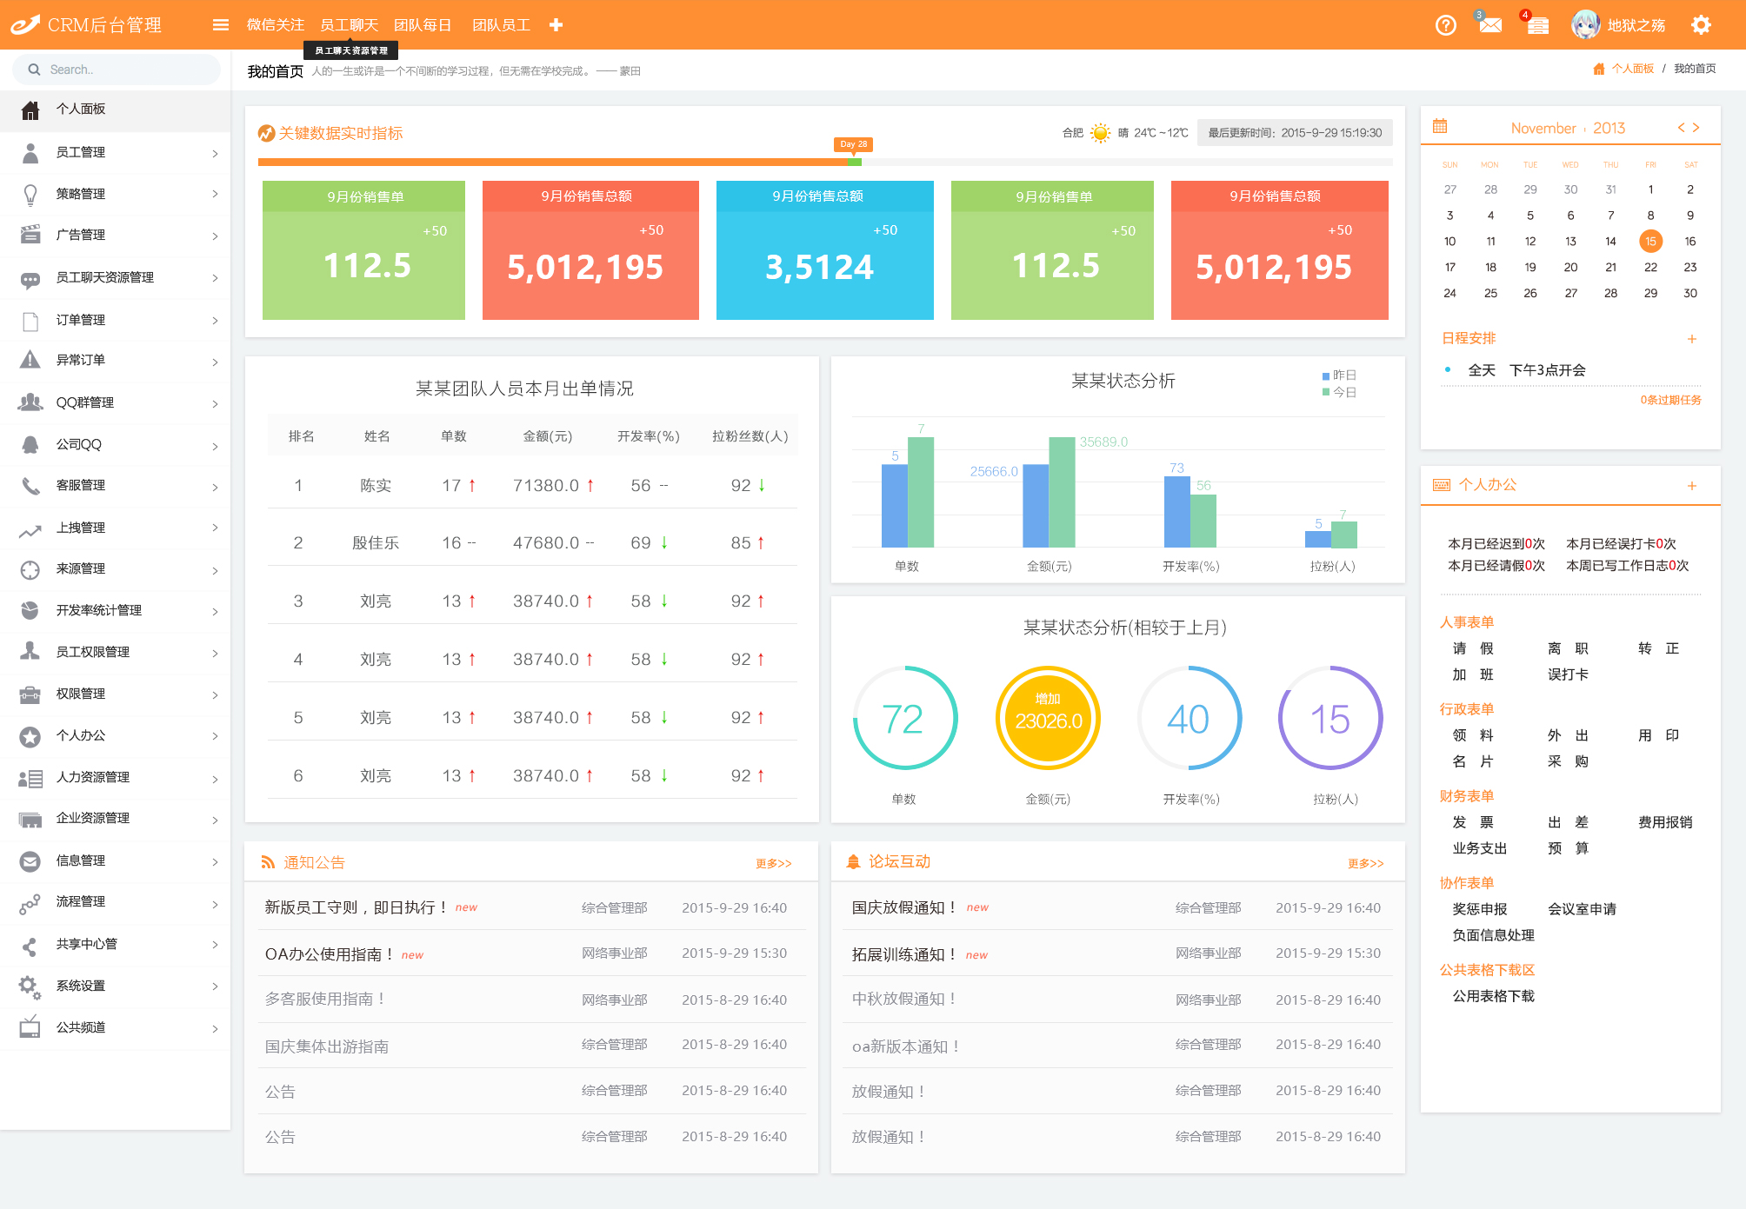Open the message list icon with badge 4
Viewport: 1746px width, 1209px height.
tap(1537, 25)
